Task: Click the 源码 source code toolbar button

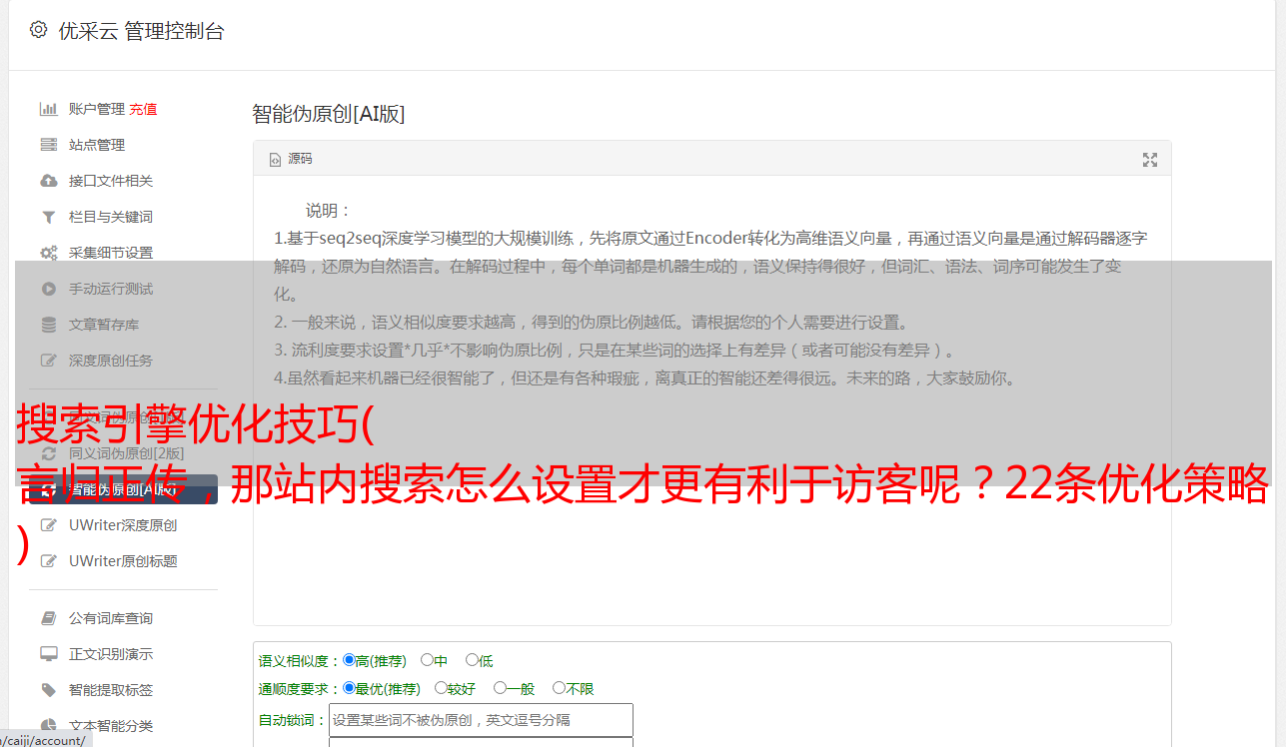Action: point(291,159)
